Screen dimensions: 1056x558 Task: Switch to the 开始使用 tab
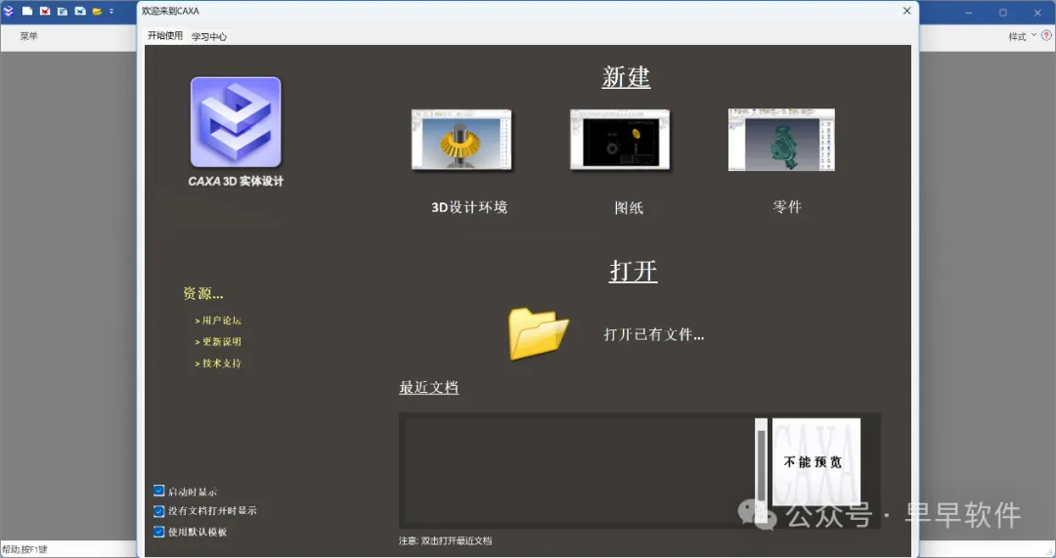click(x=165, y=36)
